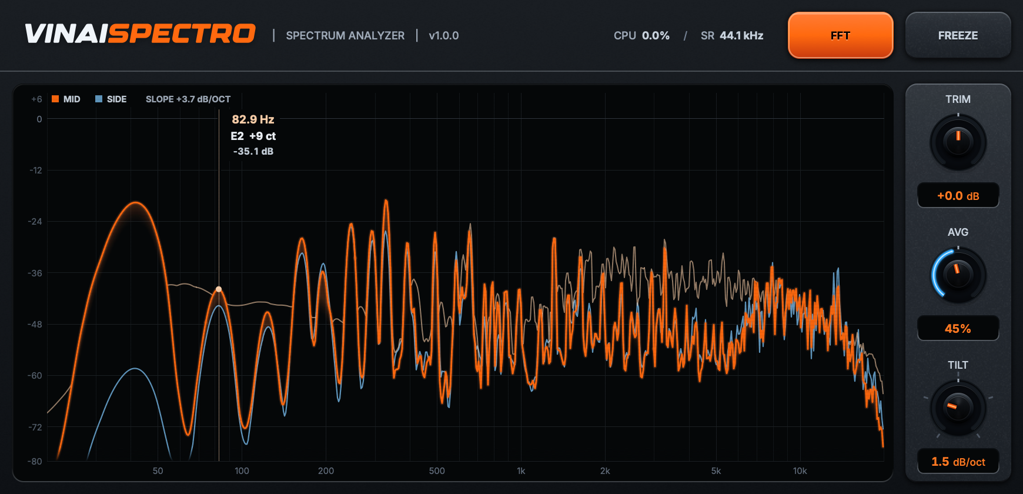Click the 500 Hz frequency axis label
The image size is (1023, 494).
437,470
